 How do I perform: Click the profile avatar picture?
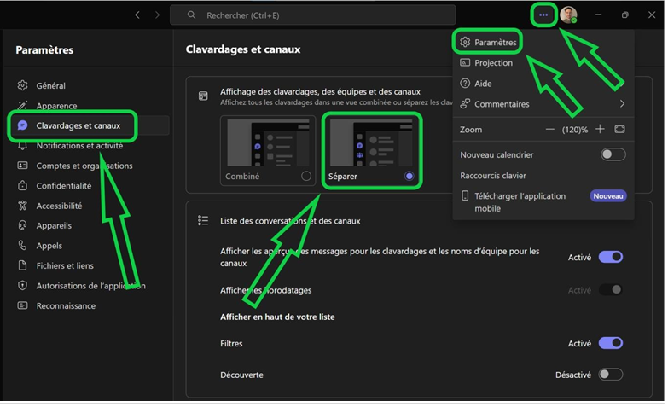[x=568, y=15]
